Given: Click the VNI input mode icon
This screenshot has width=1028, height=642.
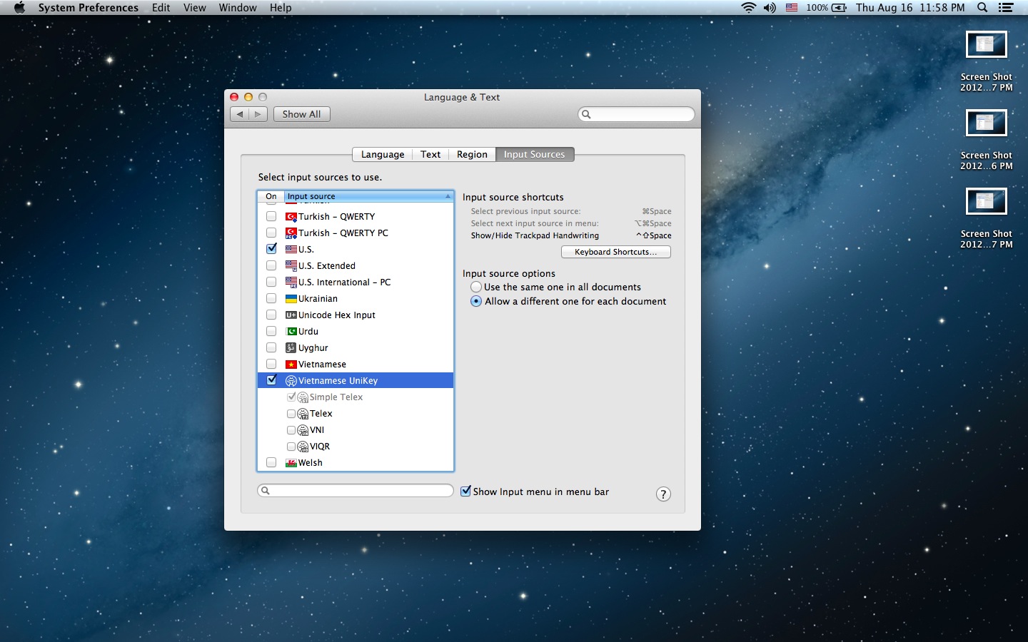Looking at the screenshot, I should (x=303, y=430).
